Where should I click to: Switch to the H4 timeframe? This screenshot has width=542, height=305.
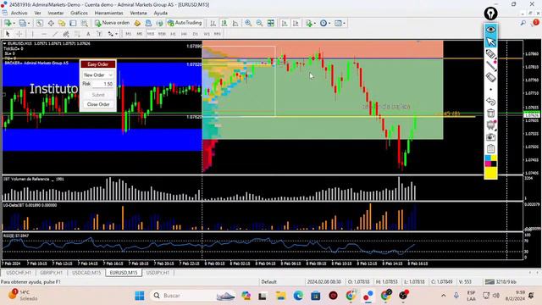coord(184,34)
